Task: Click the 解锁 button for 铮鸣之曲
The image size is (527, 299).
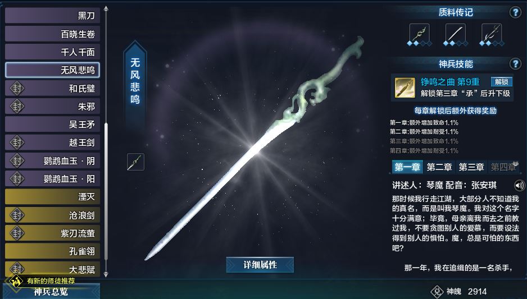Action: (x=501, y=81)
